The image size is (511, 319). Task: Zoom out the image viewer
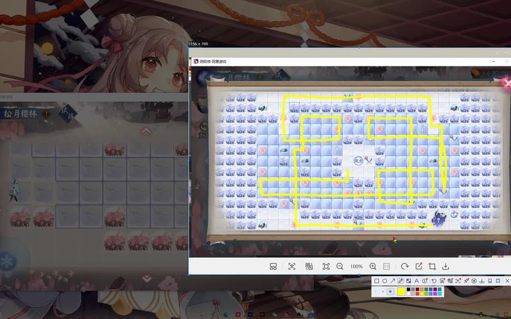pos(340,267)
